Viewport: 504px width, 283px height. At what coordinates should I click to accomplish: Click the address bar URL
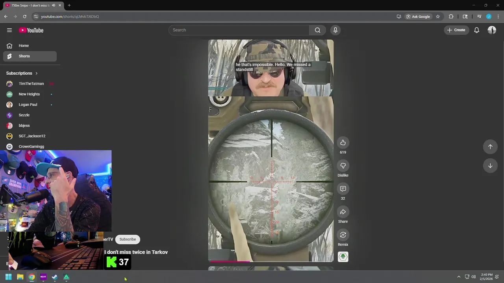(70, 17)
